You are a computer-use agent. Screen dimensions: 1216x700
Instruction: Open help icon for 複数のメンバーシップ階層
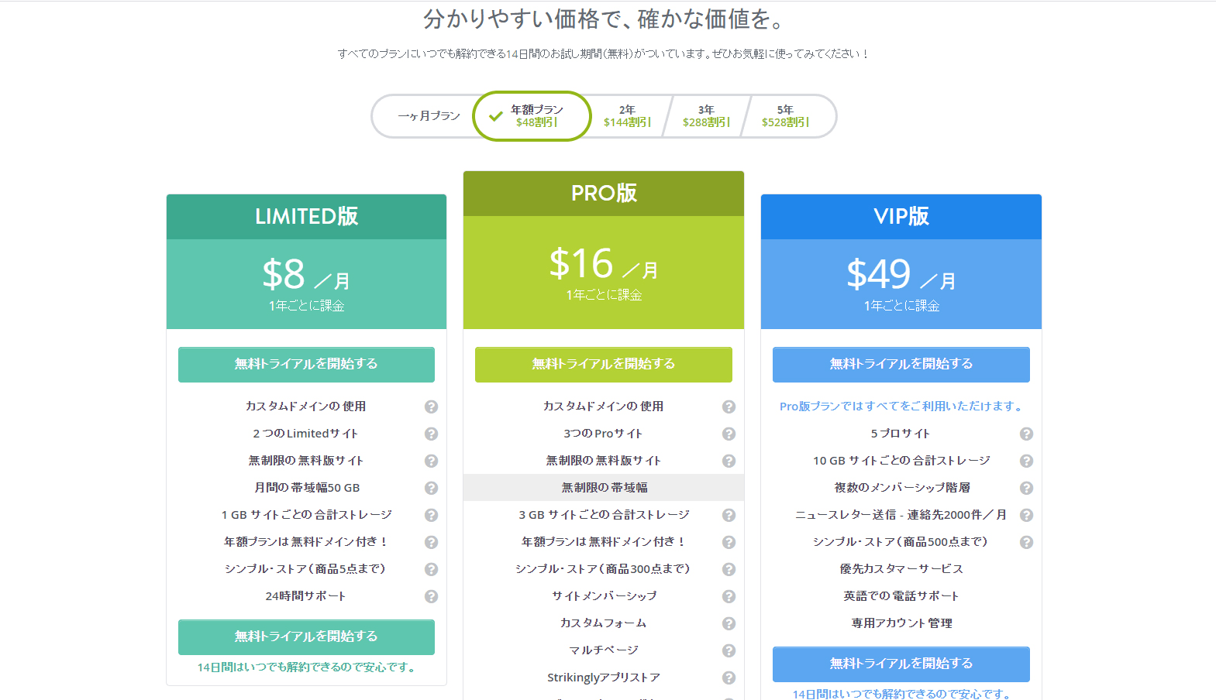pos(1026,488)
